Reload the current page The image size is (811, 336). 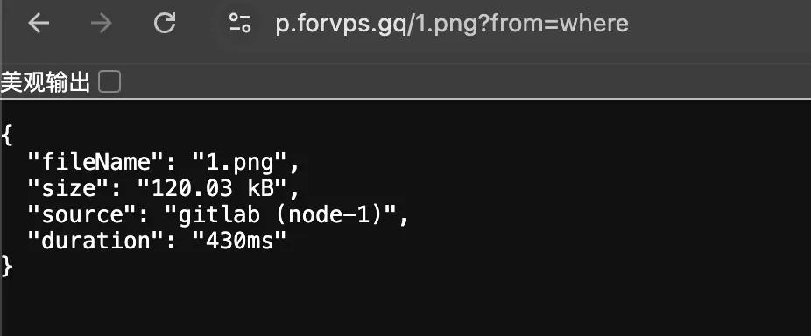[165, 24]
